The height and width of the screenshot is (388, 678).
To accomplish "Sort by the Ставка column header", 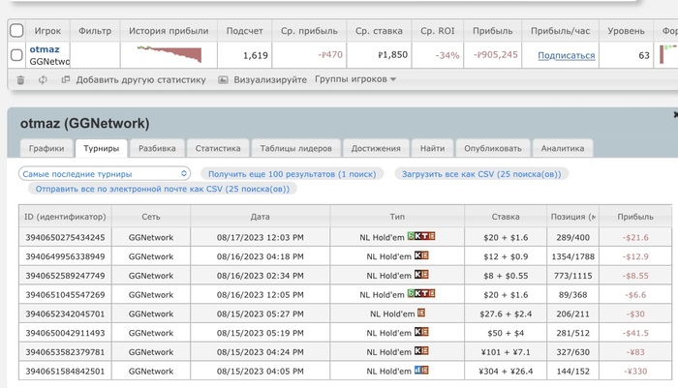I will [506, 217].
